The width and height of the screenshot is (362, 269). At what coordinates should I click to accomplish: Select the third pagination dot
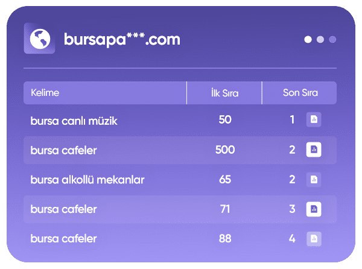point(332,40)
